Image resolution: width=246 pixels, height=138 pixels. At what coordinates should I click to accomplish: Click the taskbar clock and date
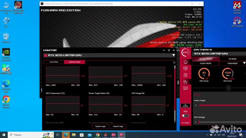point(232,135)
